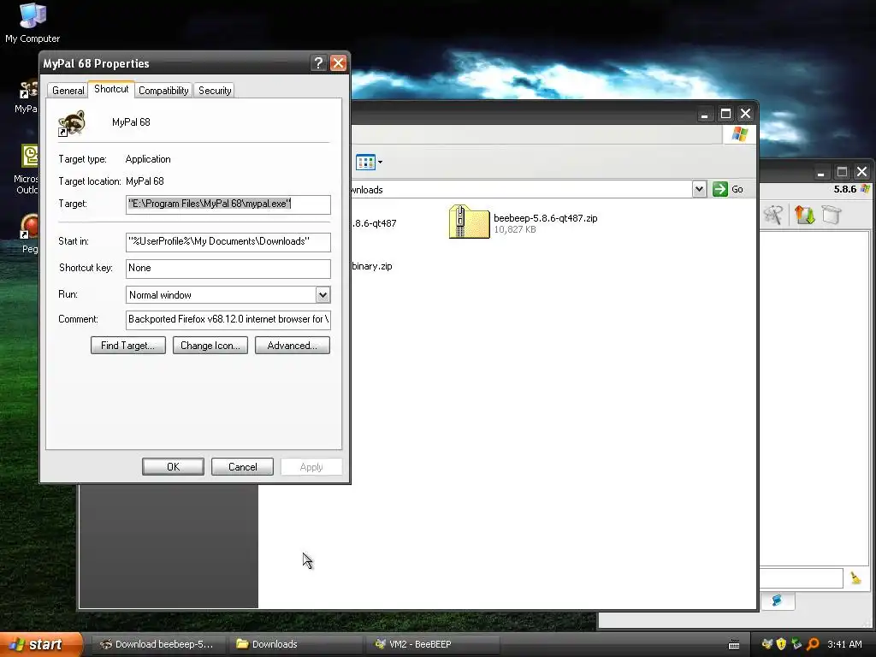Click the Find Target button
876x657 pixels.
pos(128,346)
